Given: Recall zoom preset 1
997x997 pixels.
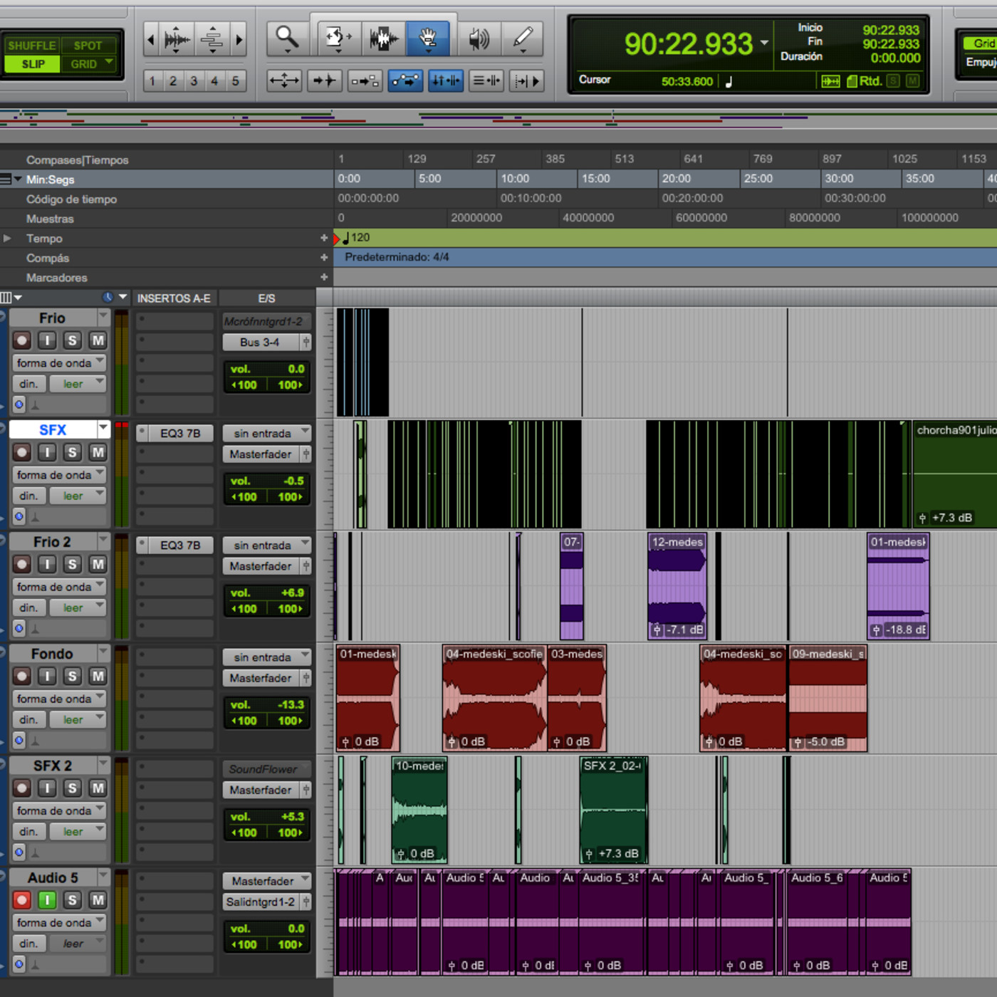Looking at the screenshot, I should coord(152,80).
